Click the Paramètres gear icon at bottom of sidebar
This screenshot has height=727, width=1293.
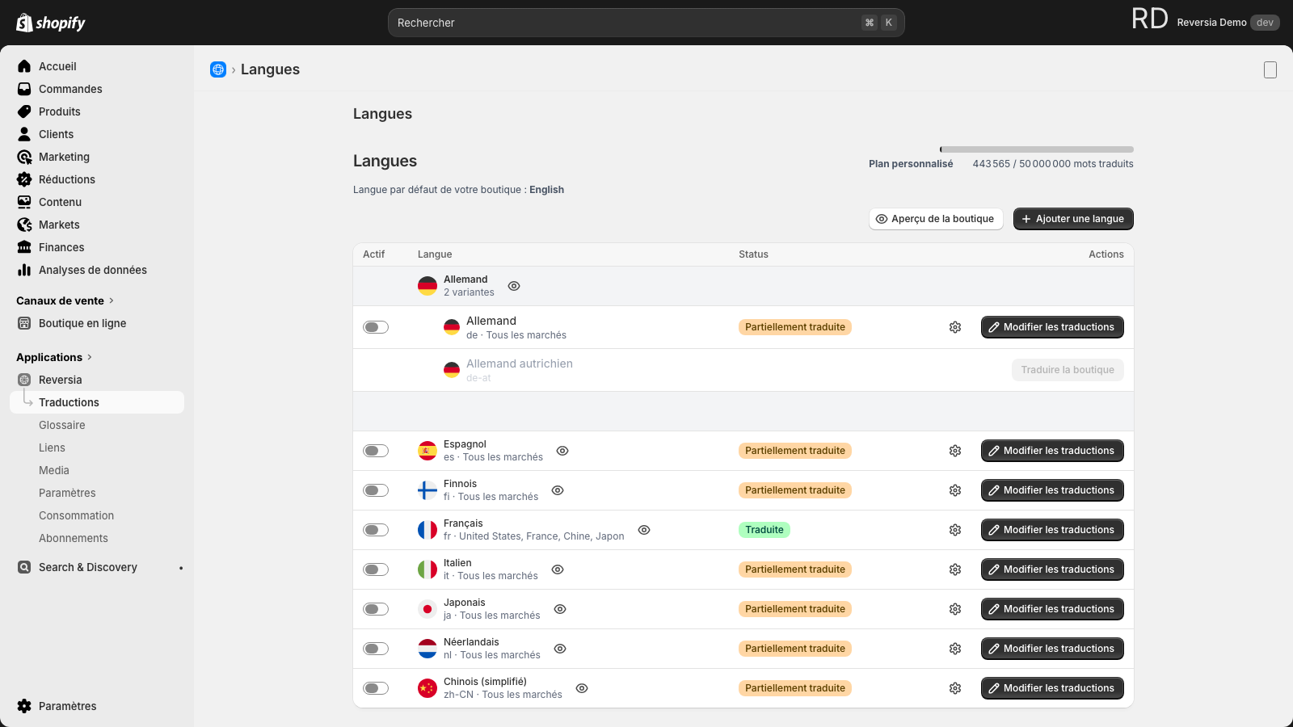[24, 706]
